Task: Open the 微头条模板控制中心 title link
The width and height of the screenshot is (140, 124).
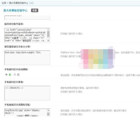Action: [x=15, y=10]
